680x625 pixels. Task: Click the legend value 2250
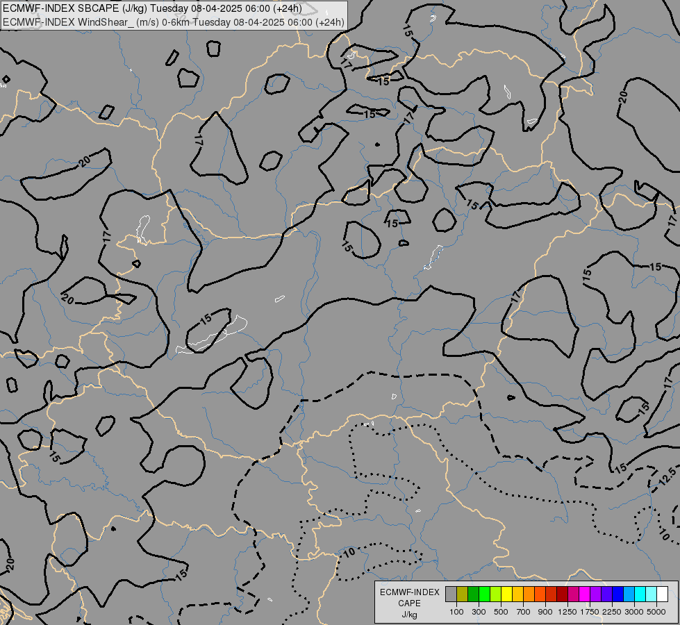(612, 612)
